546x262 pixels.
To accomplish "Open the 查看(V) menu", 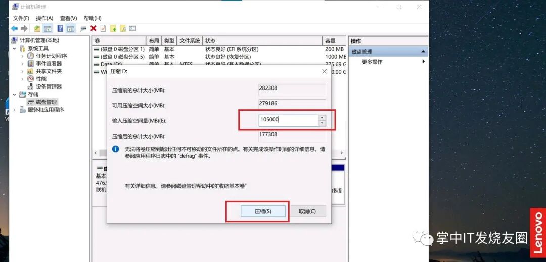I will click(x=68, y=18).
